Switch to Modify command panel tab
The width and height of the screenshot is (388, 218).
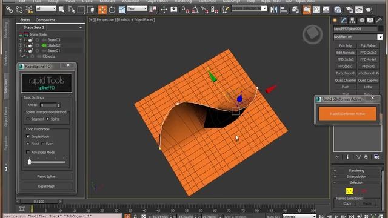(344, 20)
